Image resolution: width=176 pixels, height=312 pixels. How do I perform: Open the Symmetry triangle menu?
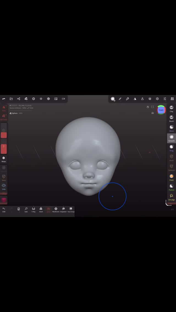135,99
